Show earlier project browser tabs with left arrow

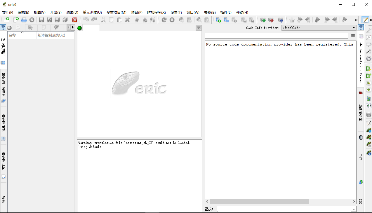[x=69, y=27]
